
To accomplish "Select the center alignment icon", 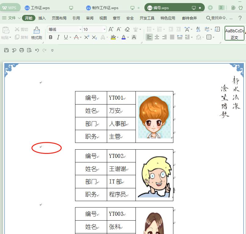I will (x=157, y=37).
